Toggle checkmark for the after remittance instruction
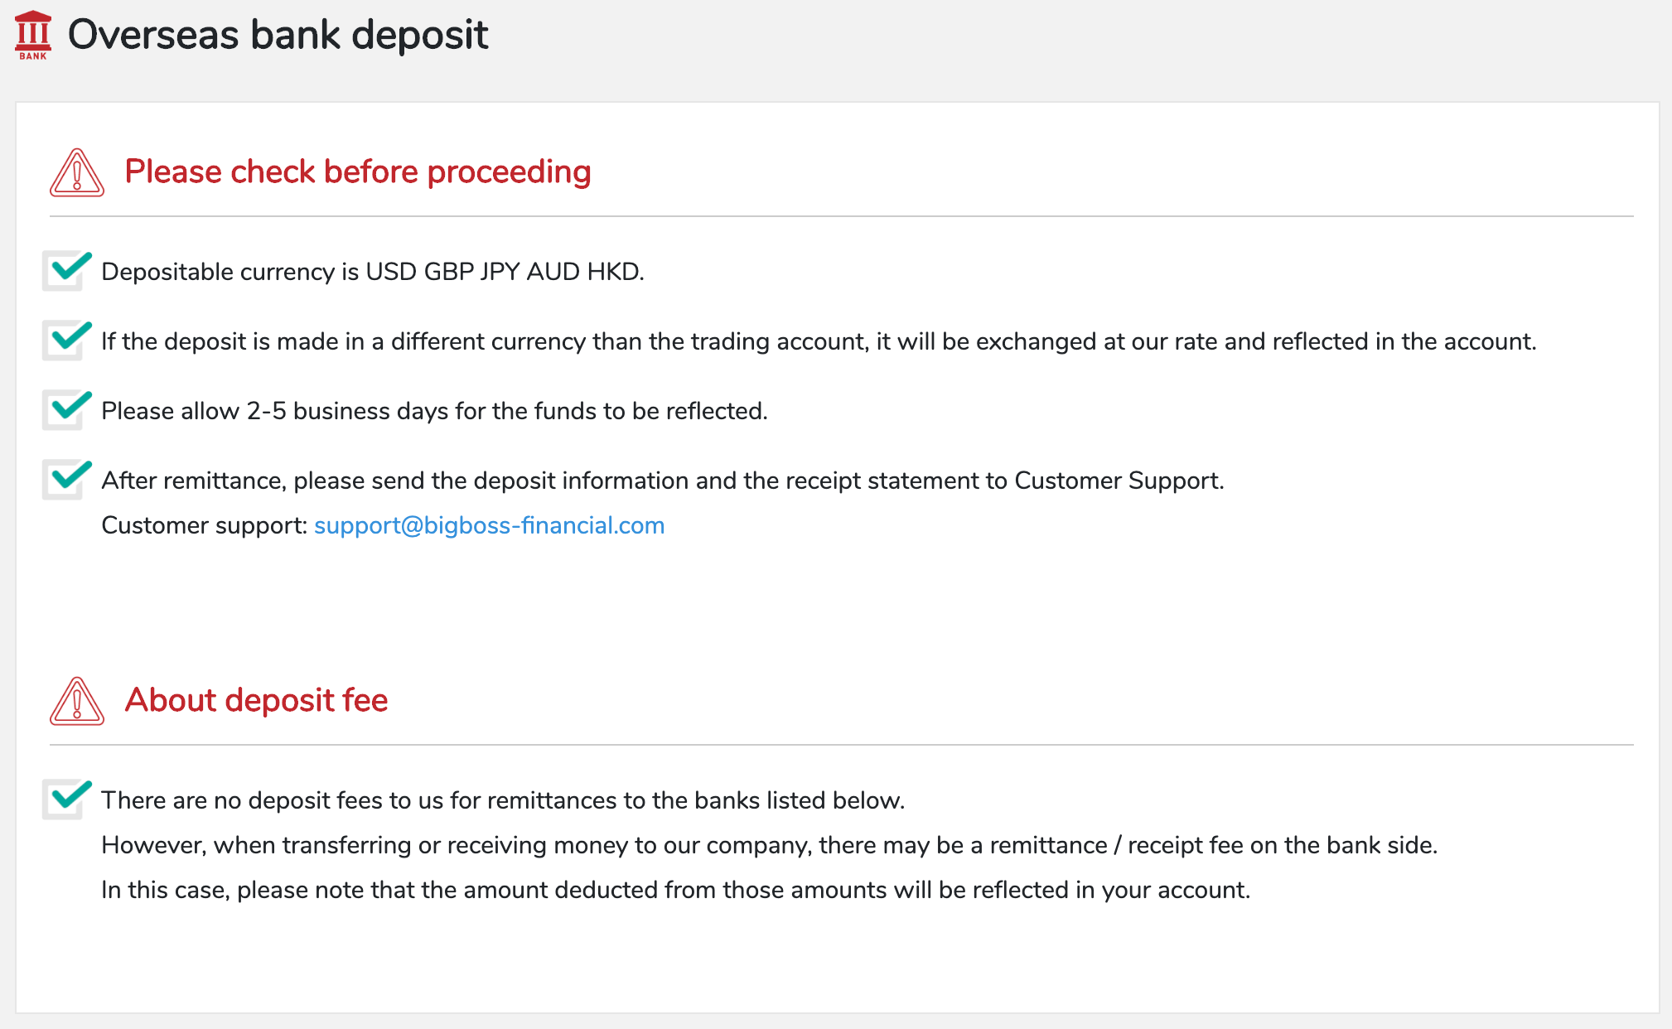1672x1029 pixels. [66, 479]
